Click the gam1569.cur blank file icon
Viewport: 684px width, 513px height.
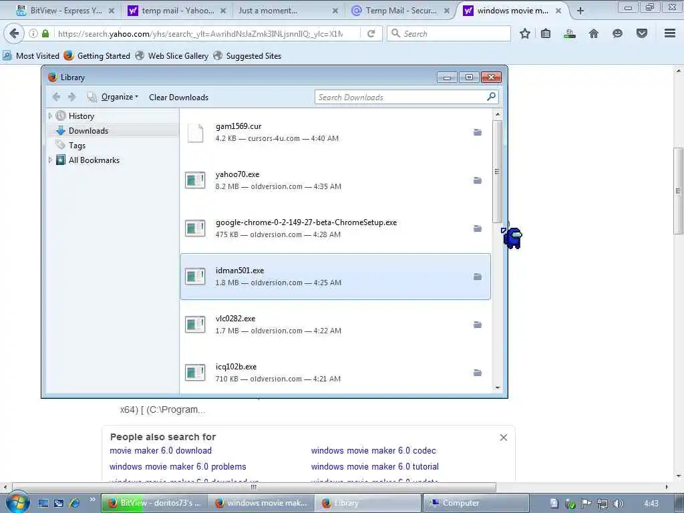195,133
